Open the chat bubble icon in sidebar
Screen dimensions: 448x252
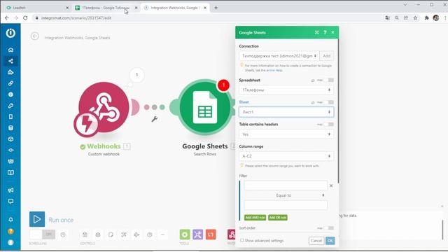click(10, 201)
